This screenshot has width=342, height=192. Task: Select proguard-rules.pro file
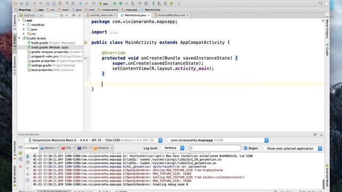pos(55,57)
